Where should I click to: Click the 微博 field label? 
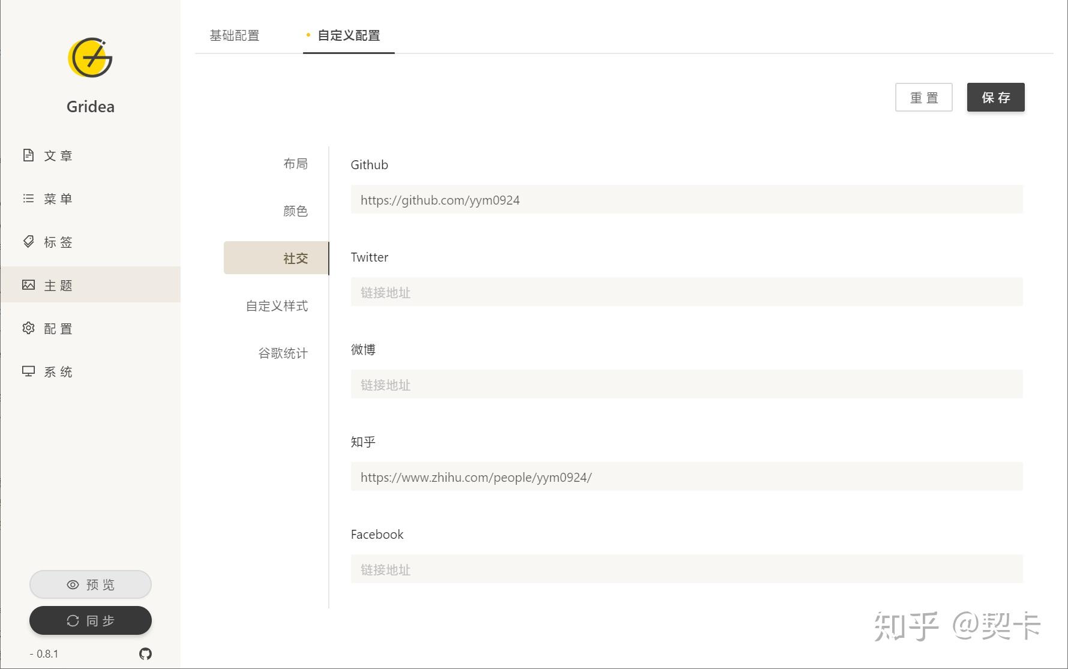point(363,349)
